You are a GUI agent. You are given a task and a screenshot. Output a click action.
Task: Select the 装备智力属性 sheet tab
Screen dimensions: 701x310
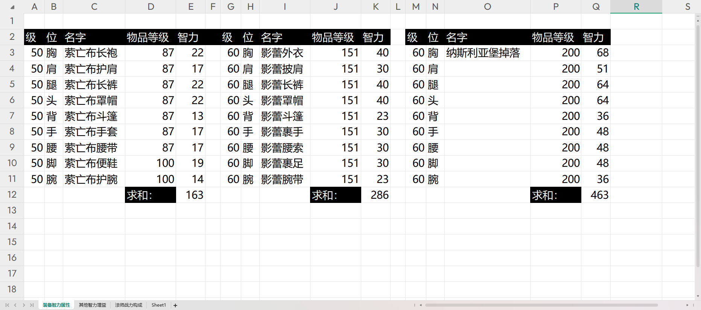click(x=56, y=305)
